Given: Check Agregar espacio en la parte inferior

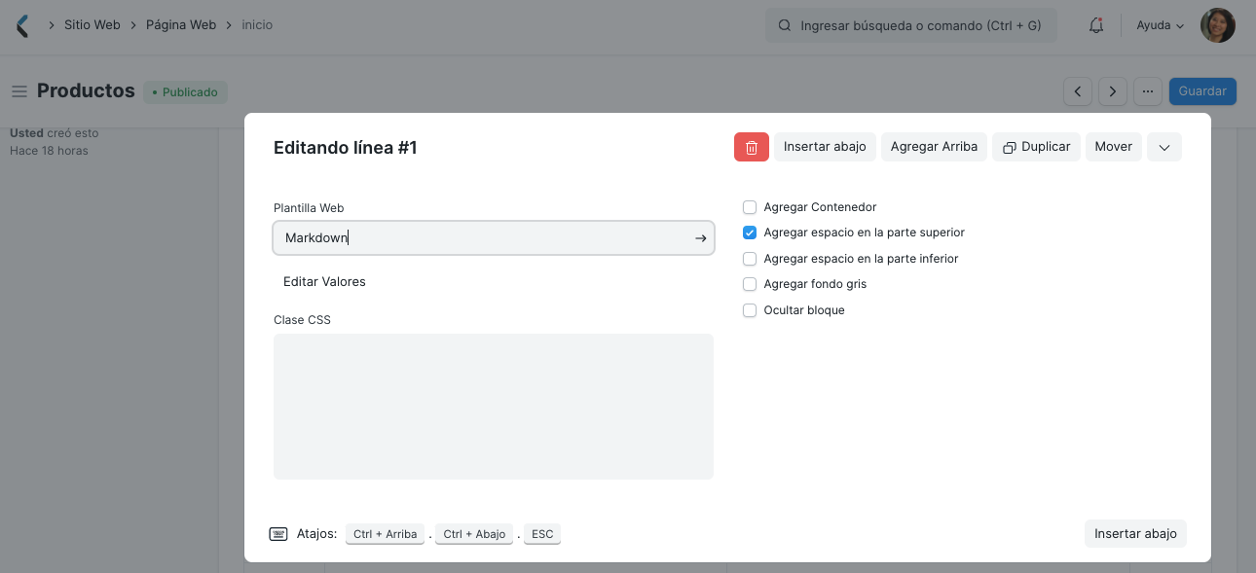Looking at the screenshot, I should click(x=750, y=259).
